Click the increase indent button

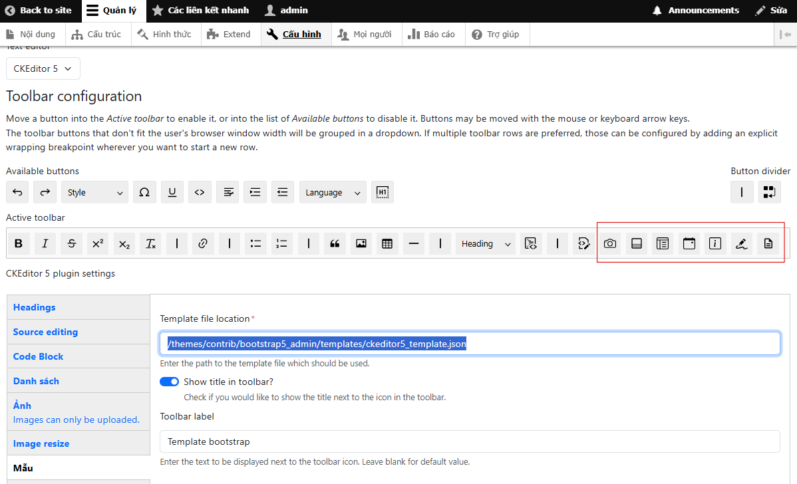(255, 193)
